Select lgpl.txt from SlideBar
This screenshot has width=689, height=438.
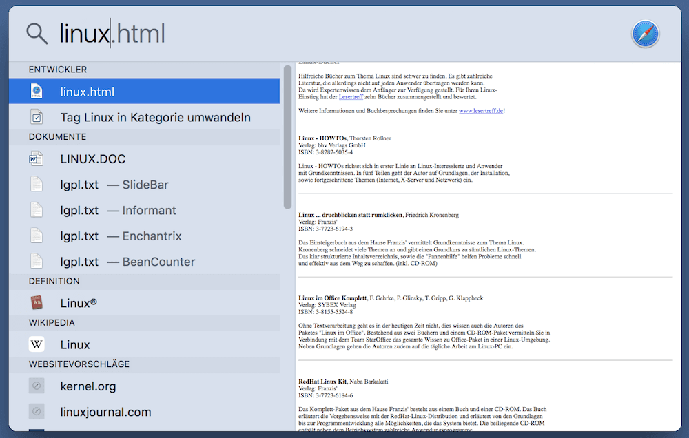[144, 185]
